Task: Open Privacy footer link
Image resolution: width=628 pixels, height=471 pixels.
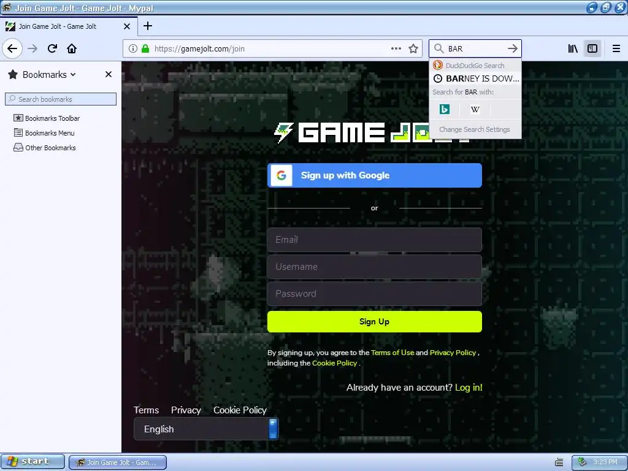Action: 186,410
